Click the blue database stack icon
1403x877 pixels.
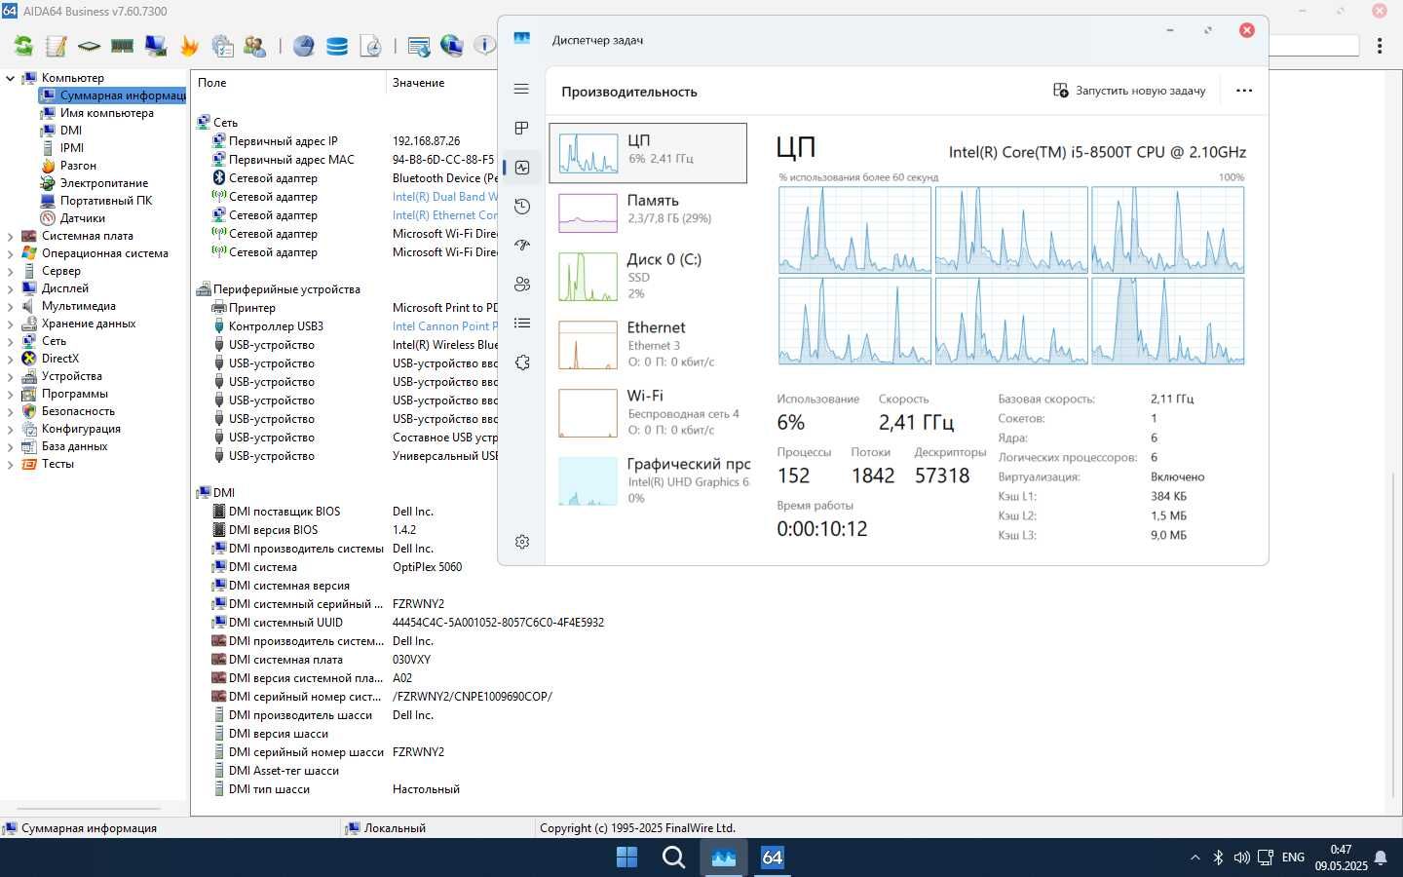(x=337, y=46)
